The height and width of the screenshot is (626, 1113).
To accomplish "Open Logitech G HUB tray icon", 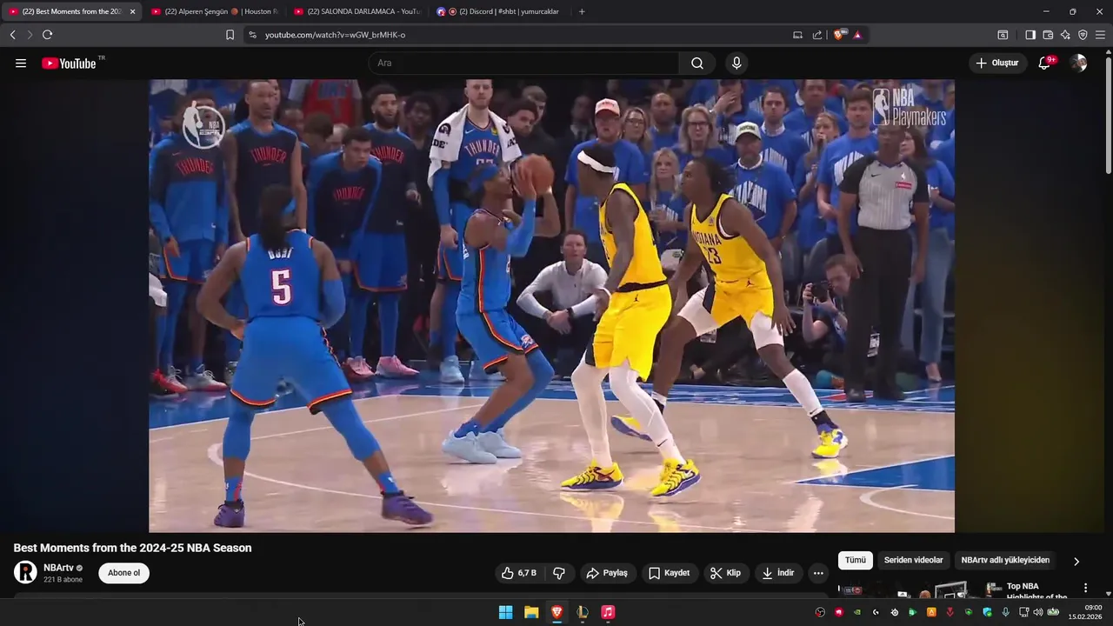I will [x=876, y=612].
